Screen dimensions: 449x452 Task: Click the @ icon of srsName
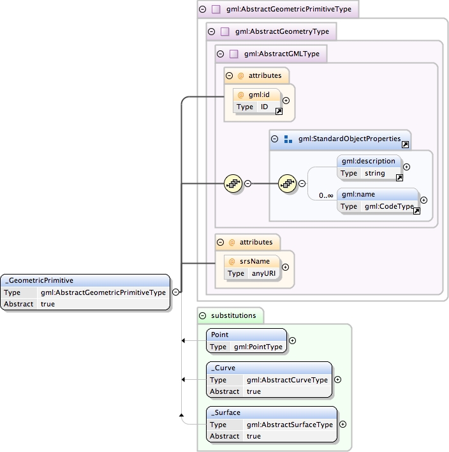click(x=232, y=262)
